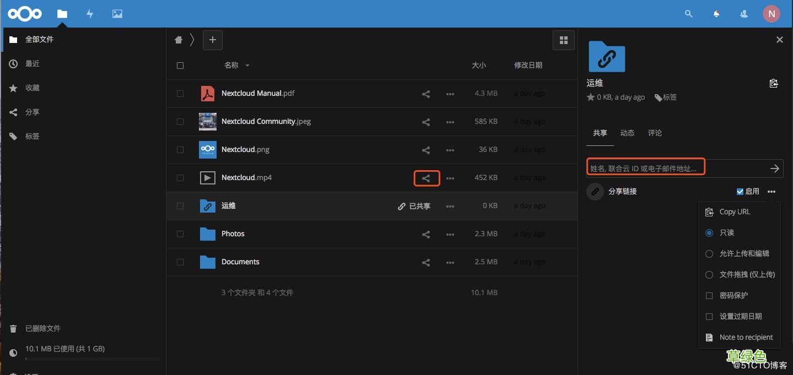Open the user avatar N menu
The image size is (793, 375).
772,14
